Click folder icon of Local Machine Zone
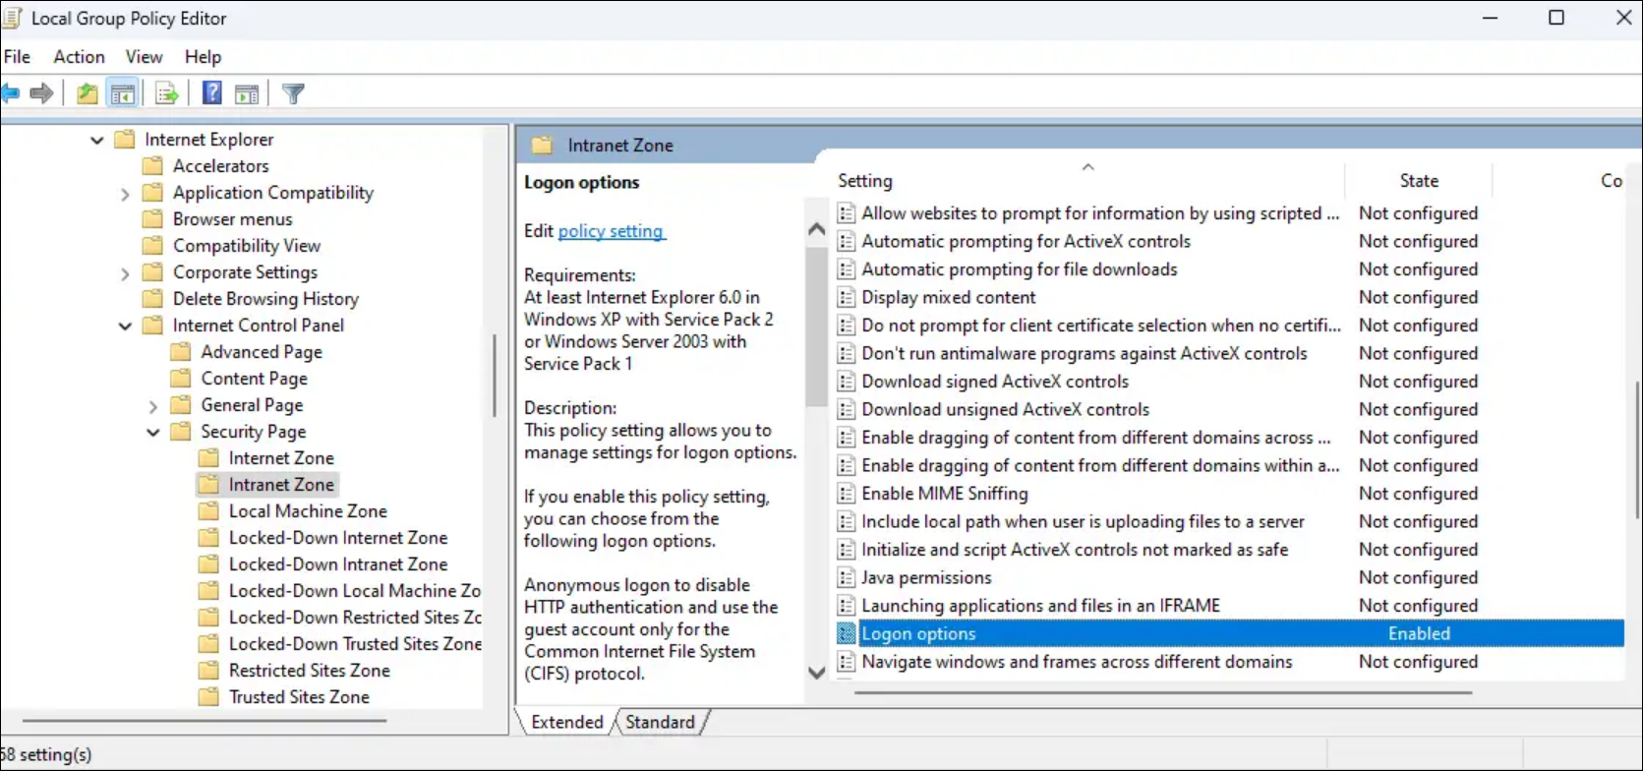Image resolution: width=1643 pixels, height=771 pixels. [208, 511]
